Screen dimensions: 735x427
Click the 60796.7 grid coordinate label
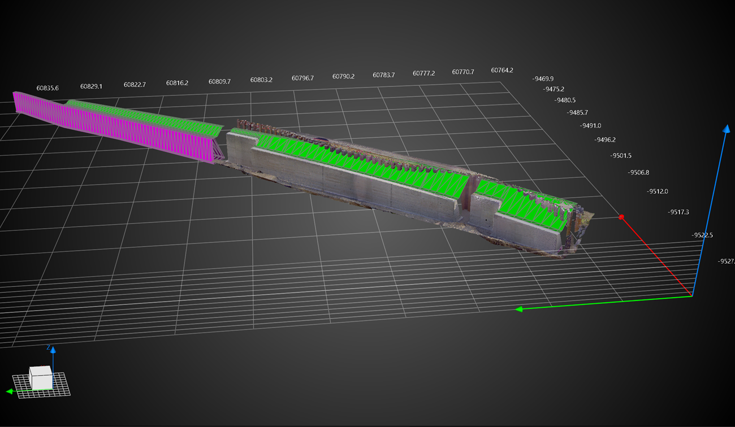coord(302,78)
